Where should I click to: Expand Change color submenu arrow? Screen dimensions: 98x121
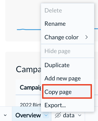[87, 37]
